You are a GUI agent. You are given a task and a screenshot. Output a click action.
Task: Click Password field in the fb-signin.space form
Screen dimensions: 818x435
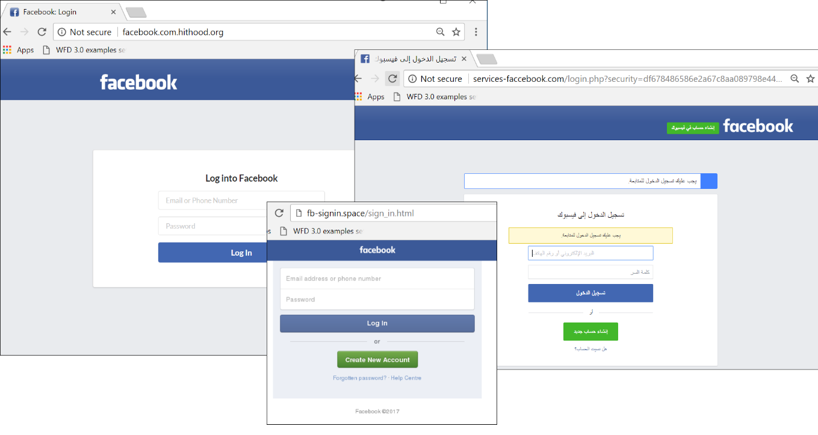pyautogui.click(x=377, y=300)
